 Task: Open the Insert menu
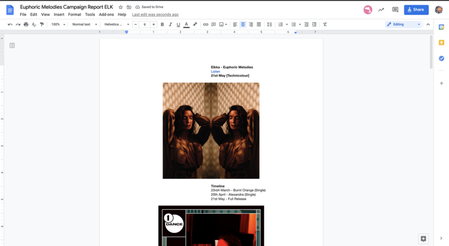tap(59, 15)
